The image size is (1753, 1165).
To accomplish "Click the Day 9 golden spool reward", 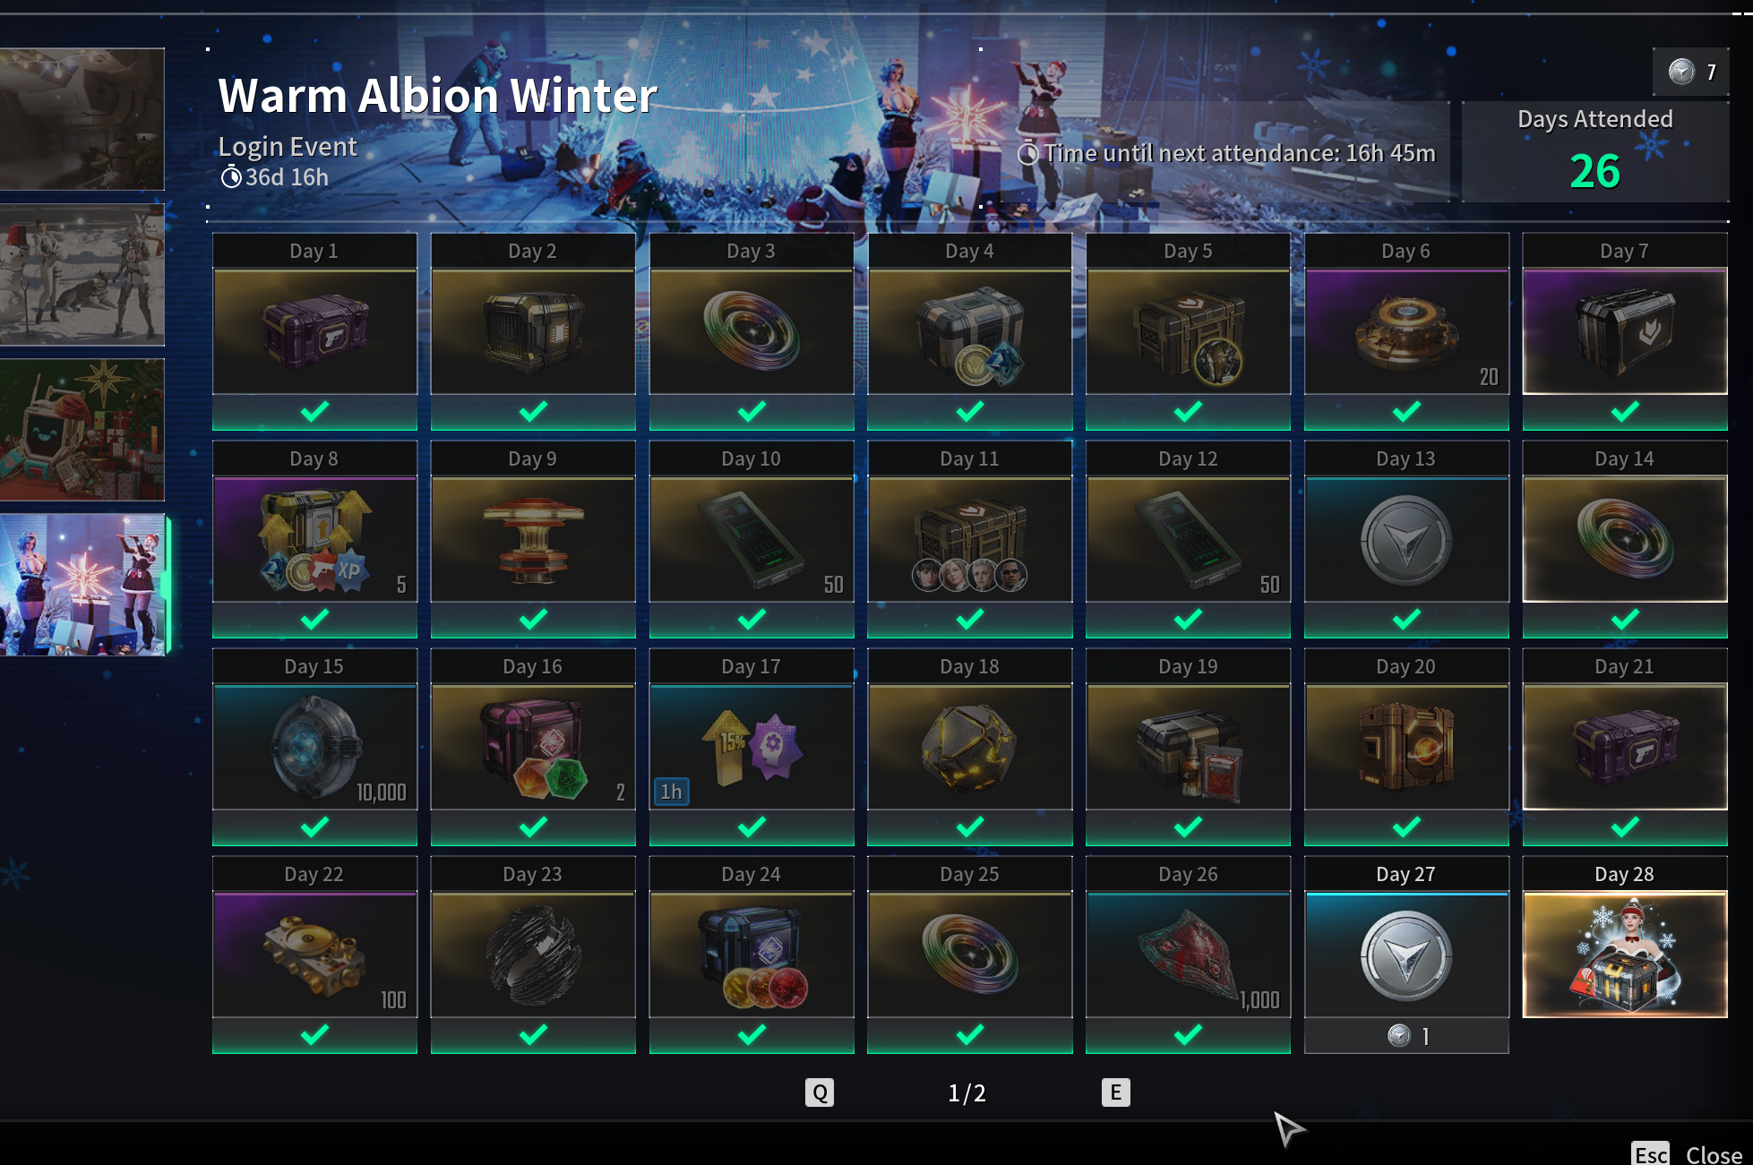I will [x=533, y=539].
